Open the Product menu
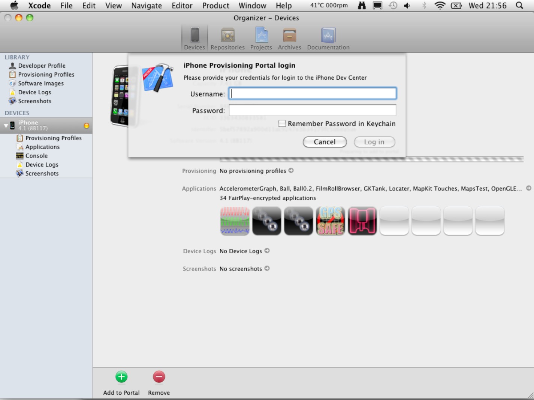 (215, 6)
